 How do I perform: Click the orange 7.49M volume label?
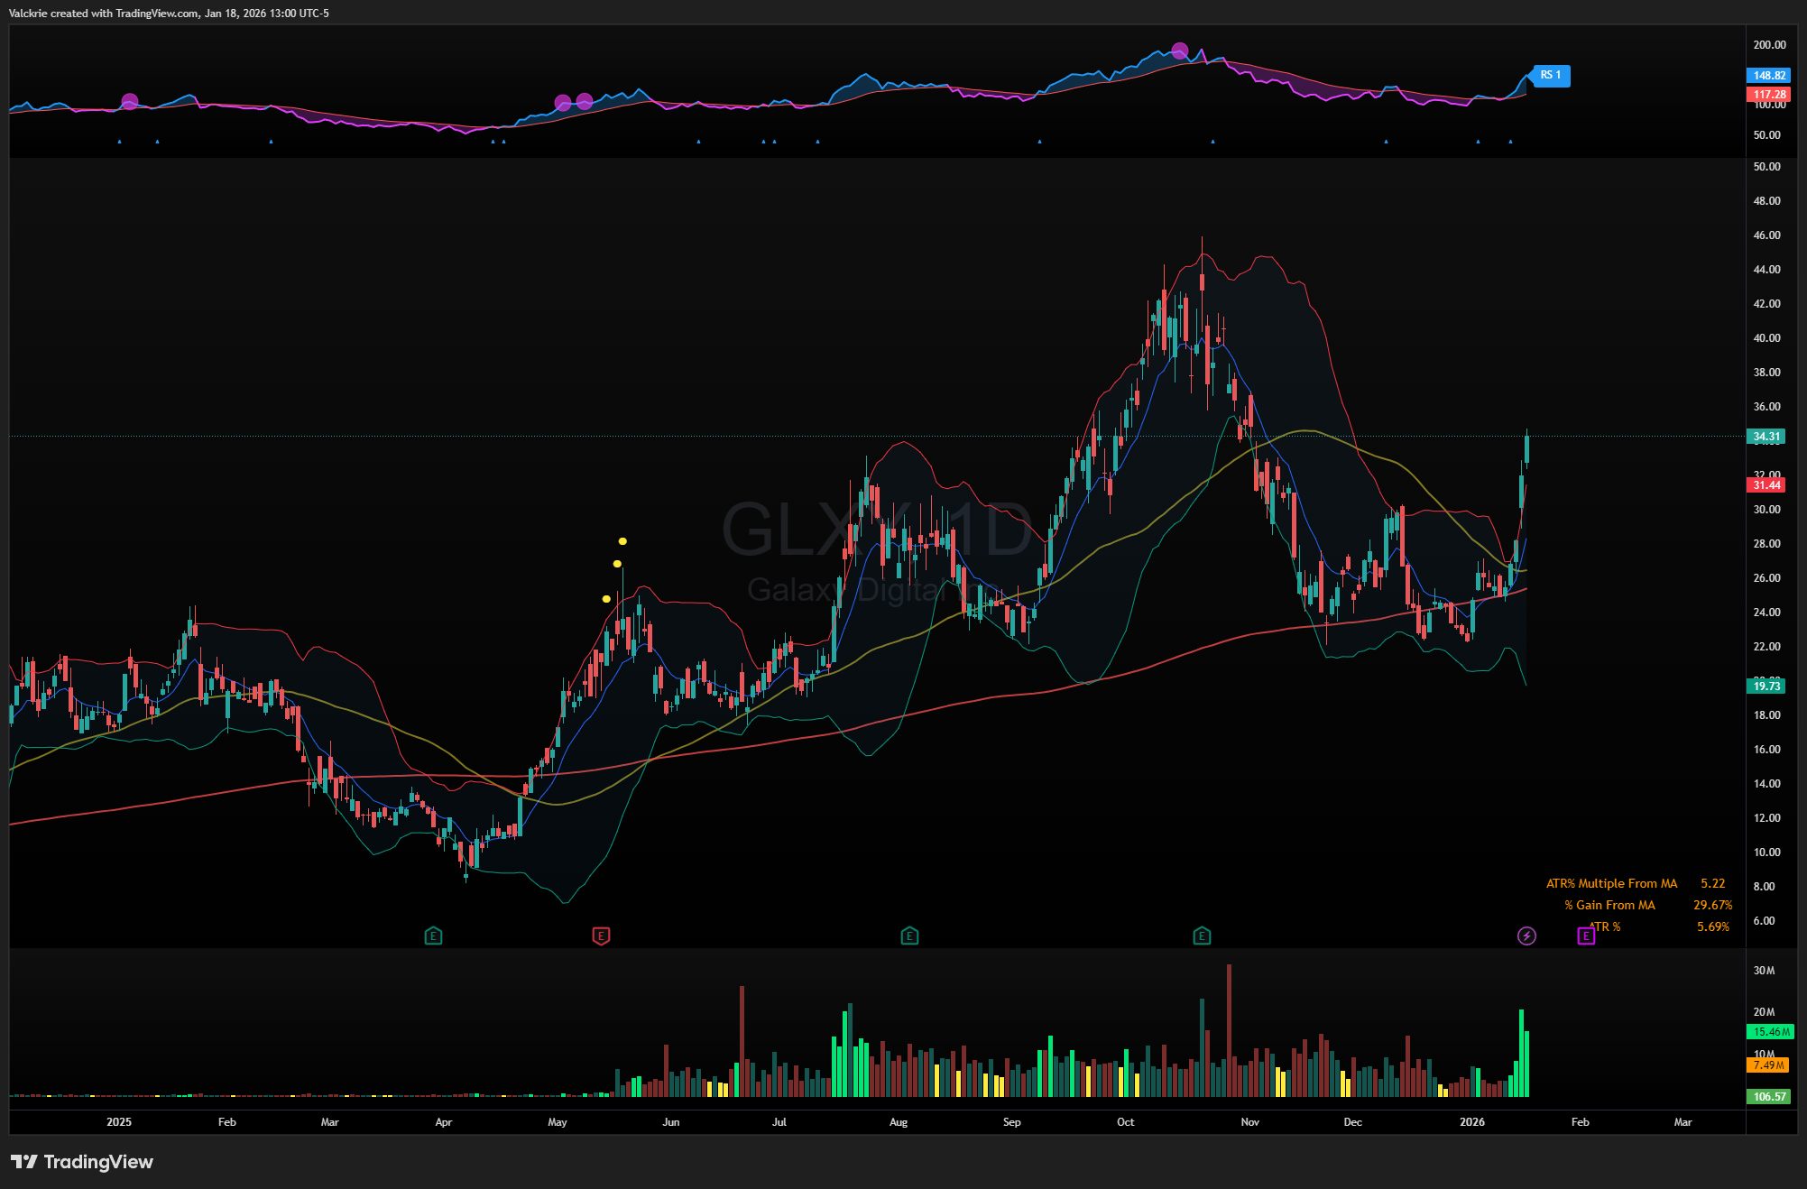pyautogui.click(x=1768, y=1065)
